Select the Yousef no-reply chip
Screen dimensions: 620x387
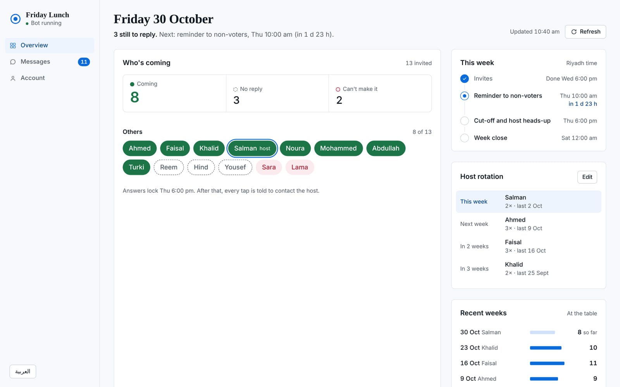pos(235,167)
